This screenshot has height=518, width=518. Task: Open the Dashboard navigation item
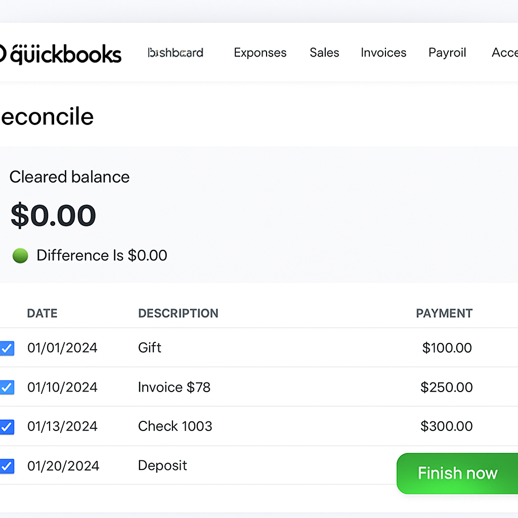(176, 53)
